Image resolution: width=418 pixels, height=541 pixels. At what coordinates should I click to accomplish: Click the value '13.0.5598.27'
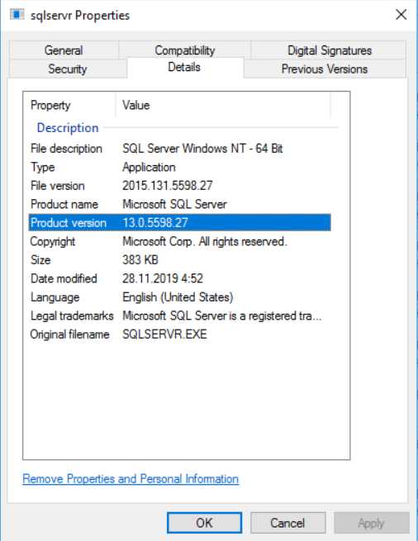(x=155, y=223)
